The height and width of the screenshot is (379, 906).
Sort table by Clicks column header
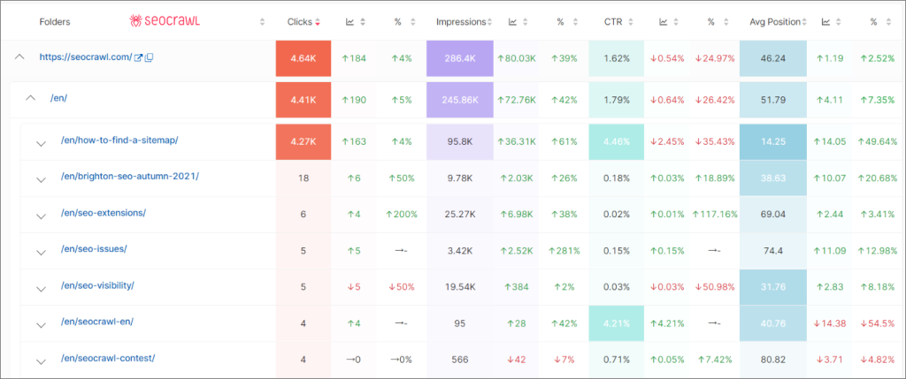(301, 21)
